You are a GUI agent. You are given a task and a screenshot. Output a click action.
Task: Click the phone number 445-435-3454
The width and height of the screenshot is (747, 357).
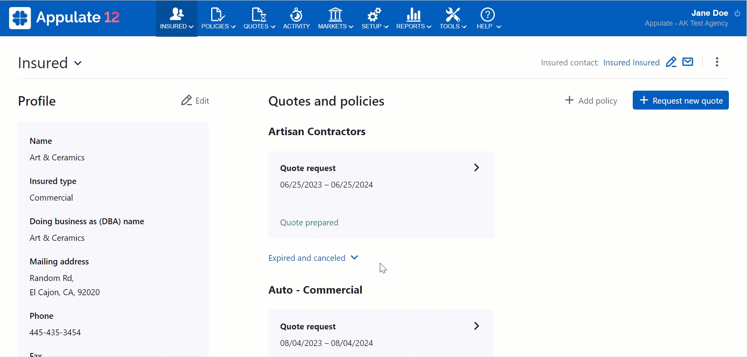pos(55,332)
